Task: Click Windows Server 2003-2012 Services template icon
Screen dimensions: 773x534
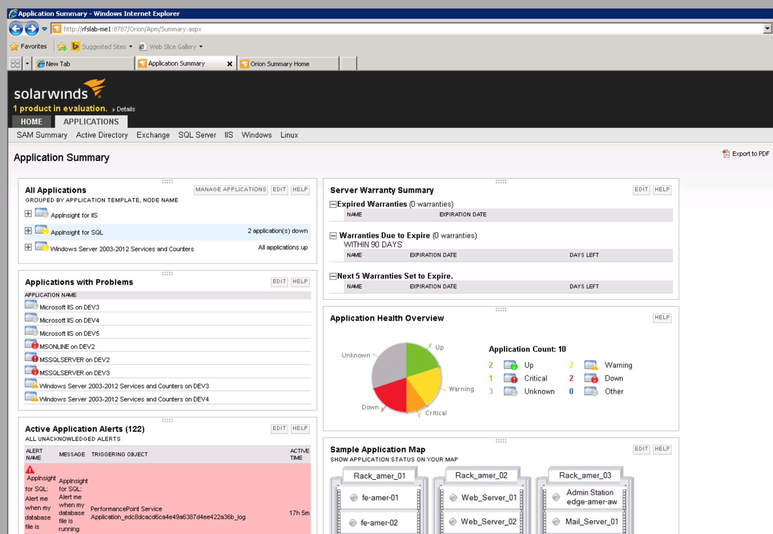Action: coord(42,247)
